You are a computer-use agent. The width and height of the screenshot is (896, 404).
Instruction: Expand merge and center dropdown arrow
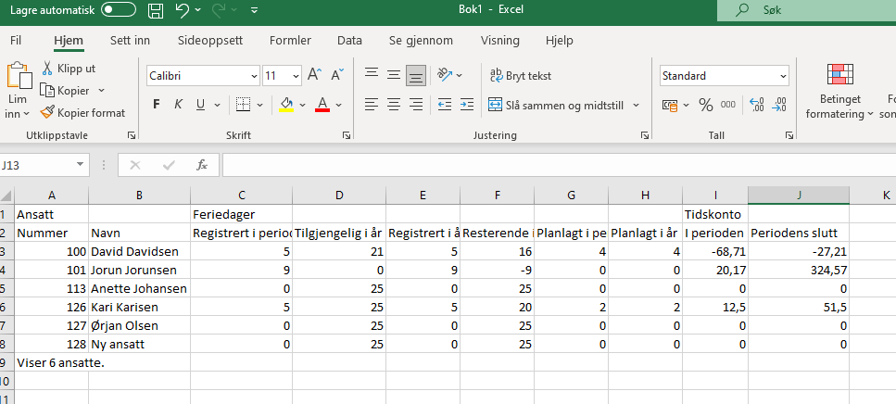pos(636,105)
